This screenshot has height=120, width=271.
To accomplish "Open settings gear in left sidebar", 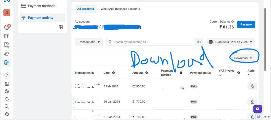I will coord(7,91).
